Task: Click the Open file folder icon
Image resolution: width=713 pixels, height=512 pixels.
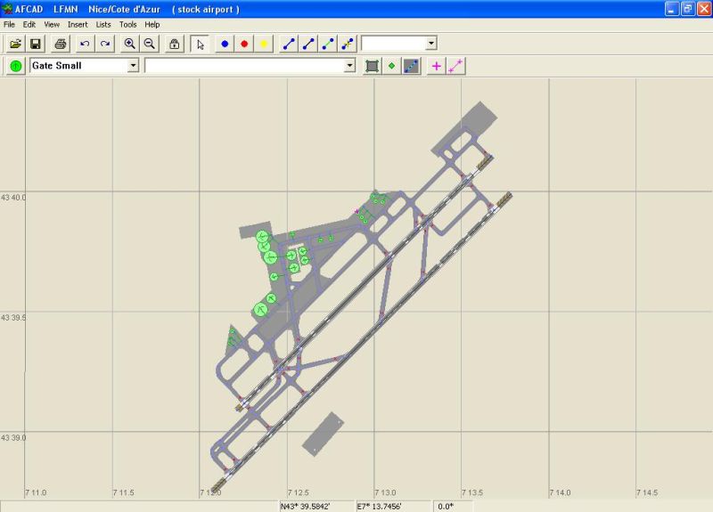Action: click(x=16, y=44)
